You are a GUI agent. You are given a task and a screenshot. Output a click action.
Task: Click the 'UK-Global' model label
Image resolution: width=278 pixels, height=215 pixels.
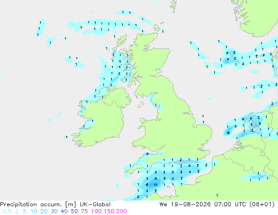click(95, 204)
